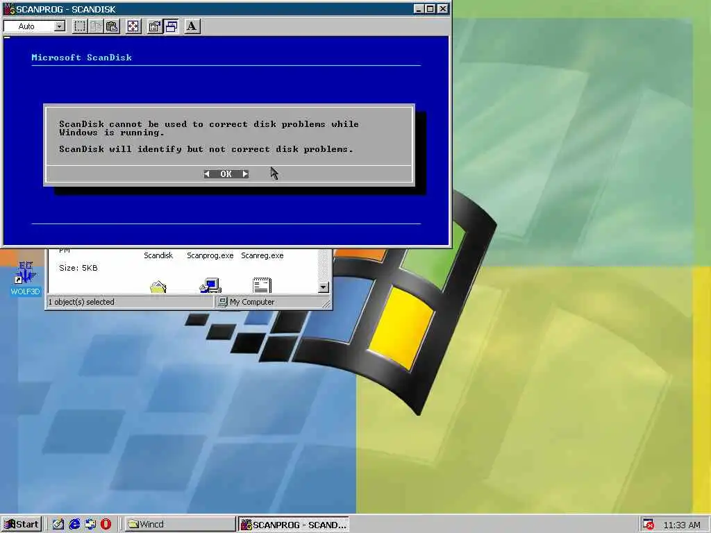
Task: Minimize the SCANPROG window
Action: point(419,8)
